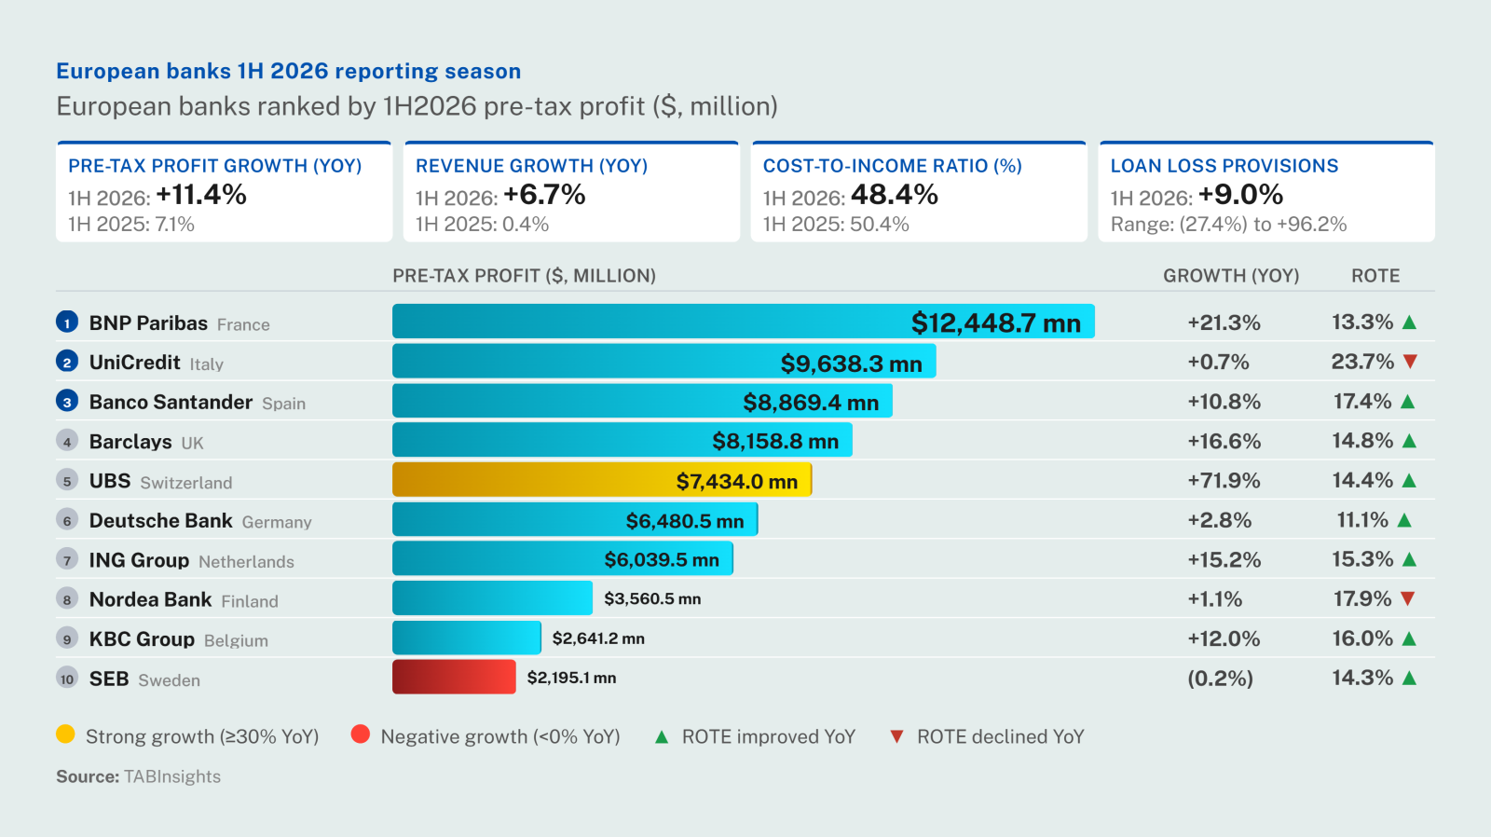Select the Cost-to-Income Ratio card

pos(919,192)
